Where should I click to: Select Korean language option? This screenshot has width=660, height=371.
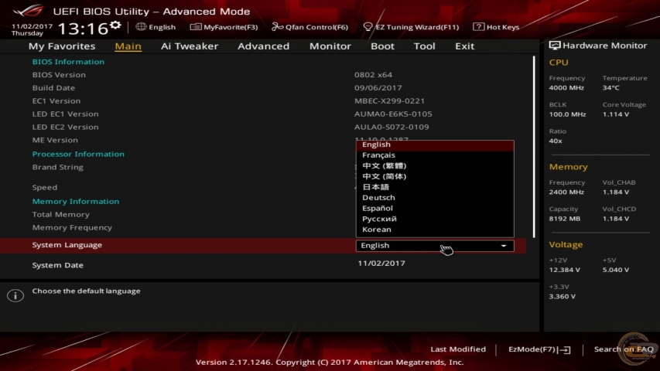(435, 230)
